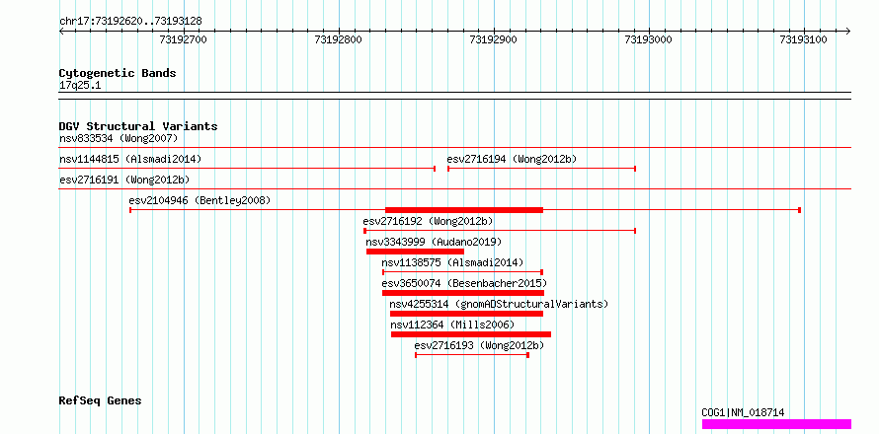Select variant label esv2716193 (Wong2012b)
This screenshot has width=879, height=434.
(479, 345)
